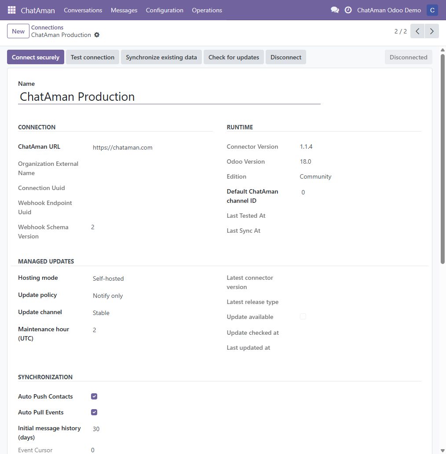Click the scrollbar up arrow
This screenshot has width=446, height=454.
pos(442,50)
